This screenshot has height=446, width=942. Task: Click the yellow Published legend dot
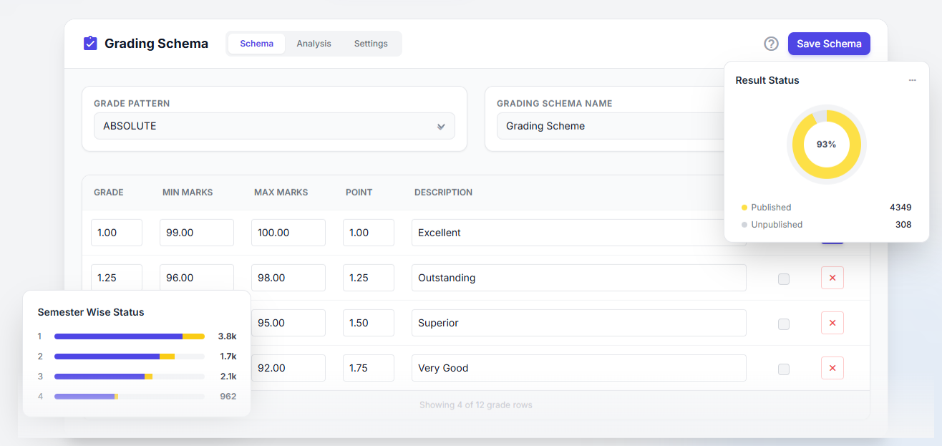[744, 208]
